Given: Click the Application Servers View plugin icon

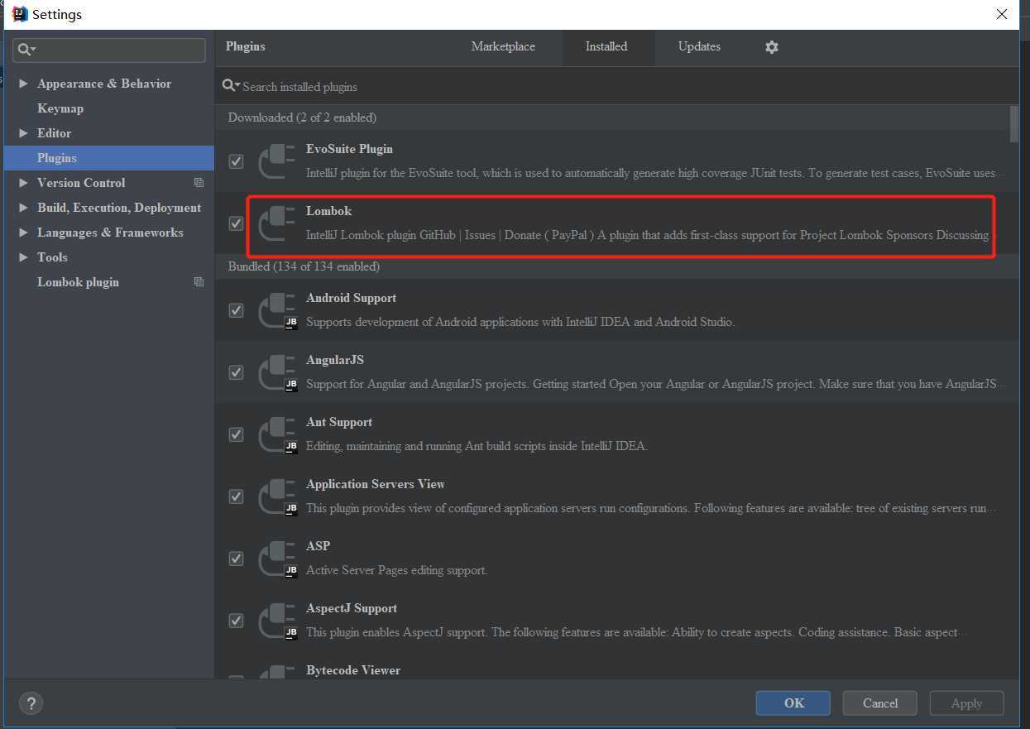Looking at the screenshot, I should pos(276,496).
